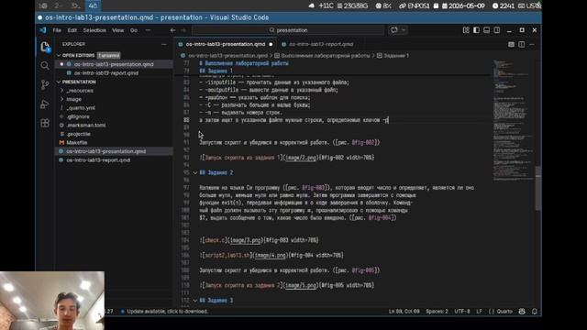Screen dimensions: 587x330
Task: Open the Extensions view
Action: [x=45, y=123]
